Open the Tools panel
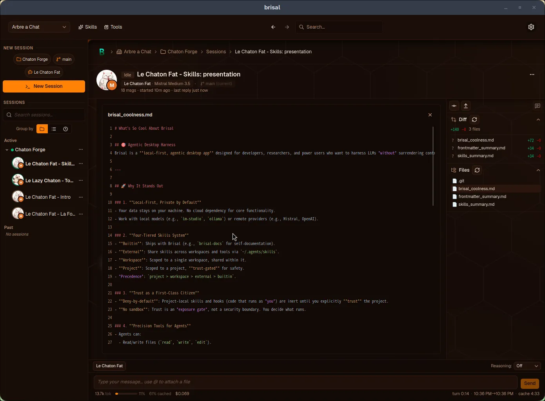 (113, 27)
